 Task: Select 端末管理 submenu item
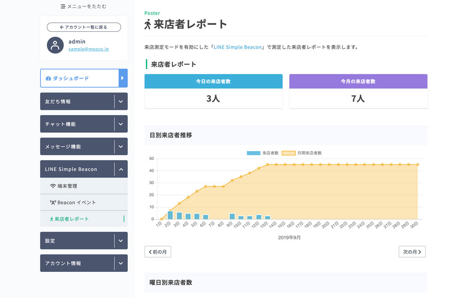(x=84, y=186)
